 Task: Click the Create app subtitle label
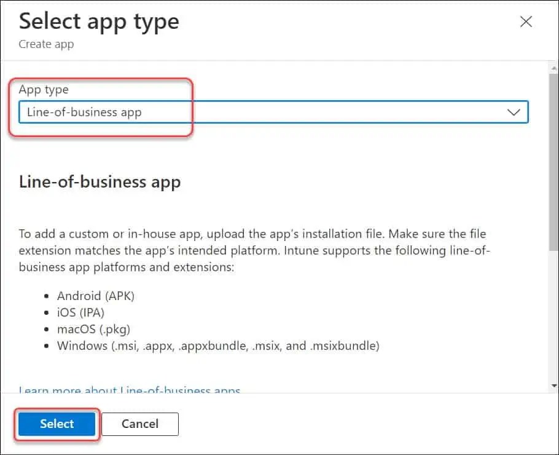pos(46,44)
